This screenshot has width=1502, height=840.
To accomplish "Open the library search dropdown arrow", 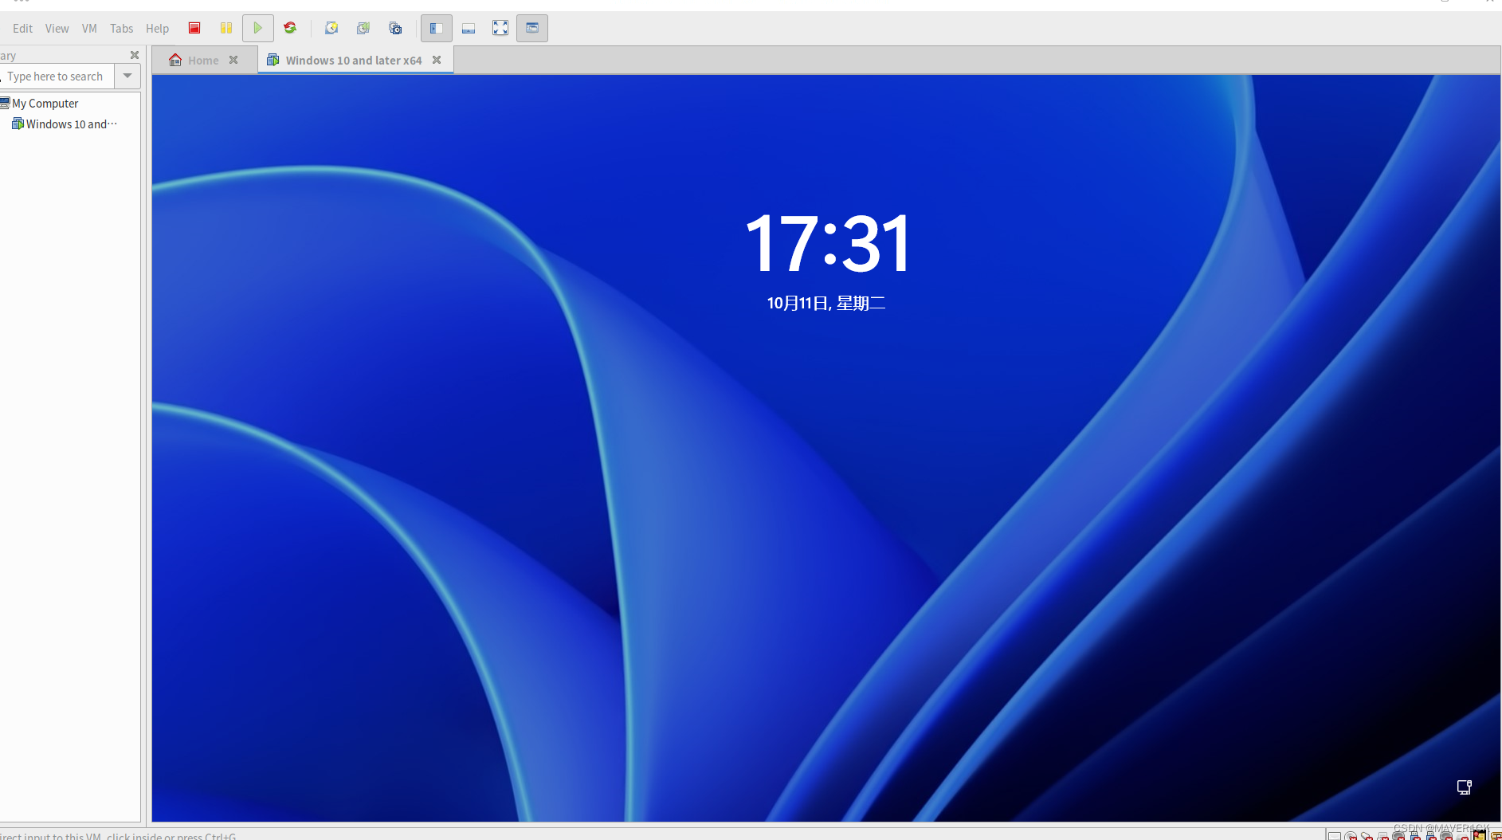I will pyautogui.click(x=127, y=76).
